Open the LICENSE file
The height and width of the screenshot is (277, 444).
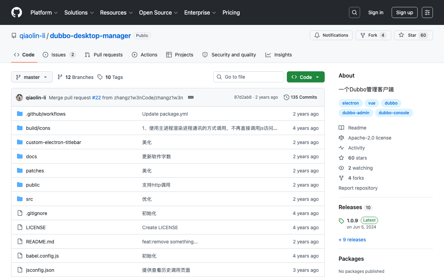pyautogui.click(x=36, y=227)
